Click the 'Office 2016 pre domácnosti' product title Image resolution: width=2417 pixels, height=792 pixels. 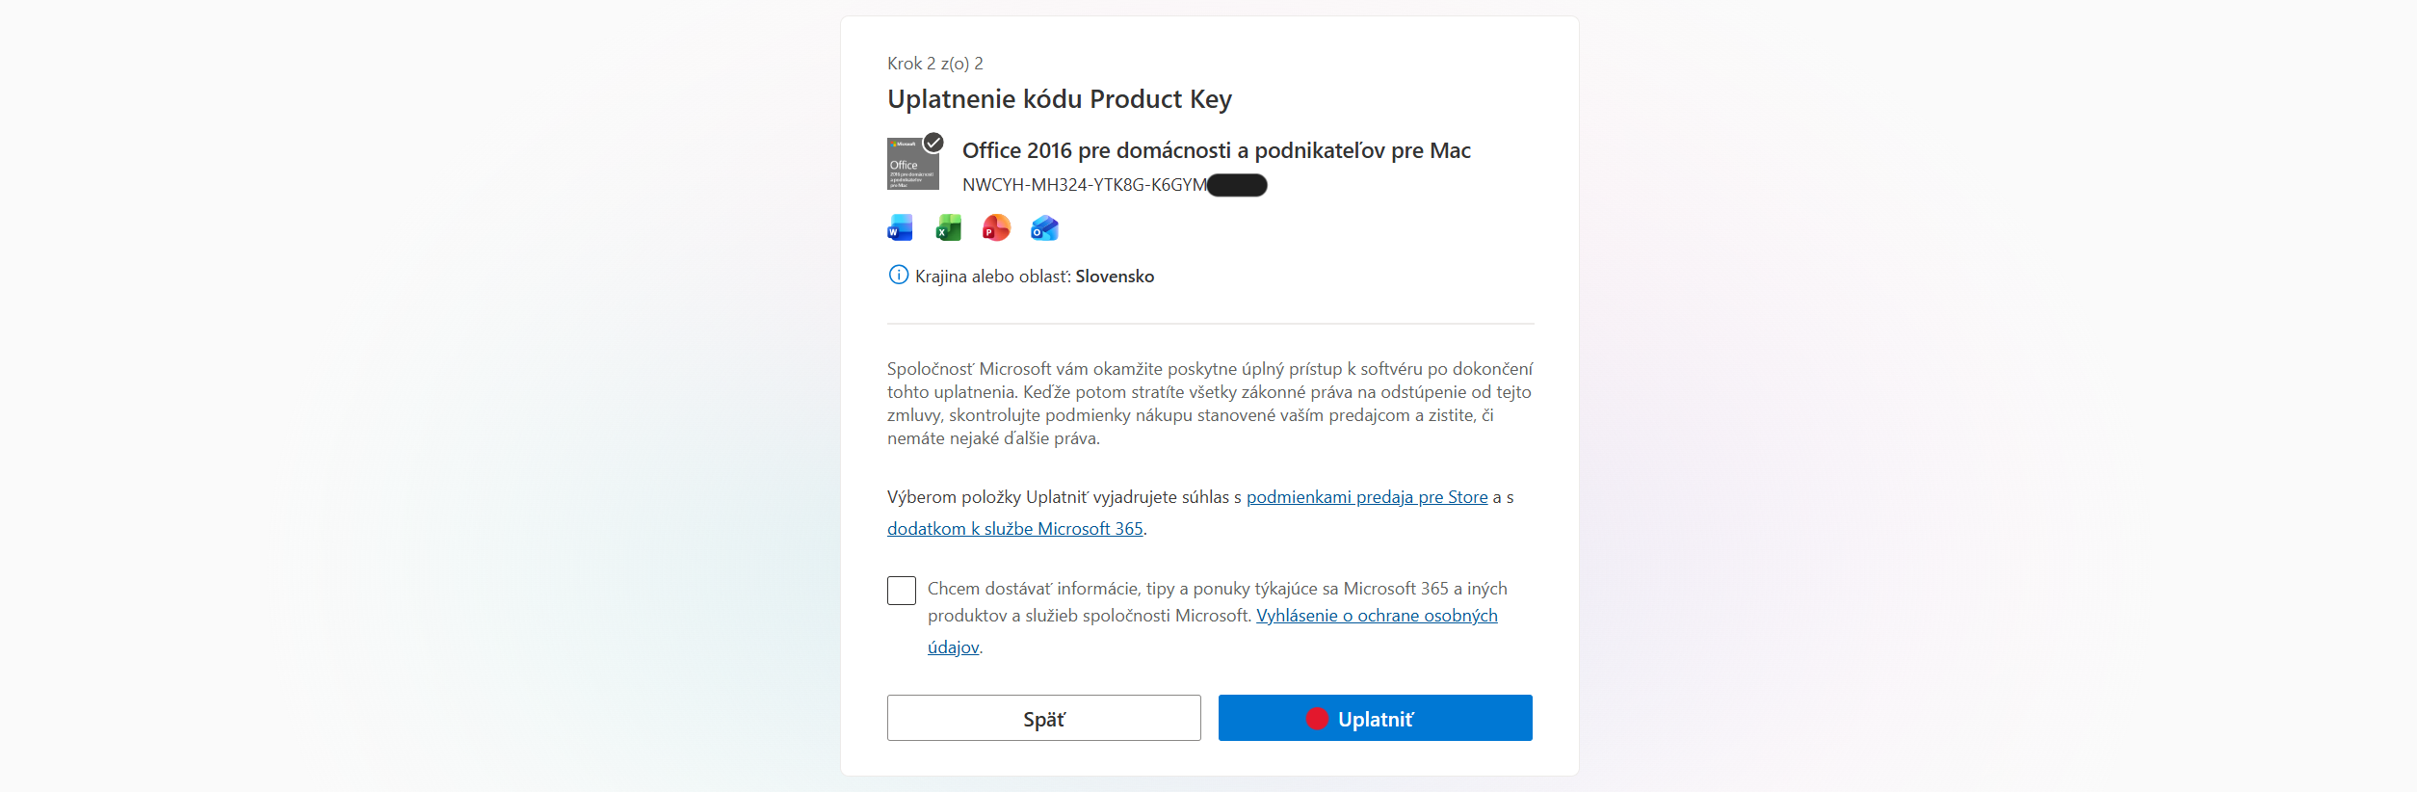pyautogui.click(x=1216, y=150)
